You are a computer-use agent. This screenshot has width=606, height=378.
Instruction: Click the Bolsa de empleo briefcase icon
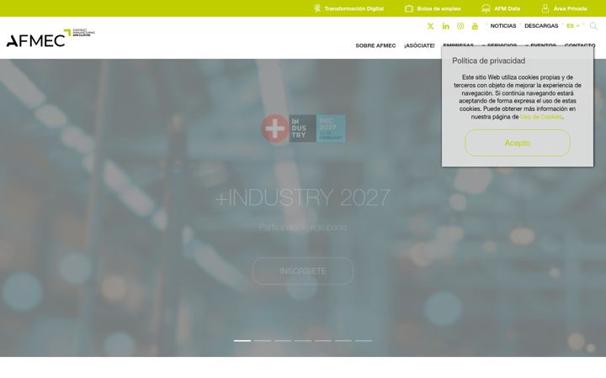[409, 8]
